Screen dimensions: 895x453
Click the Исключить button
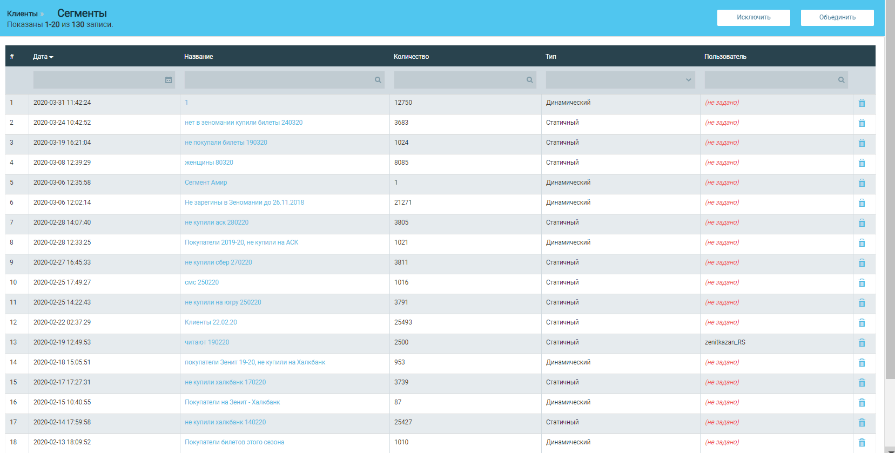(x=753, y=17)
